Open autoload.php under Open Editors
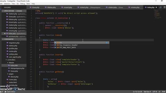The width and height of the screenshot is (166, 93). pyautogui.click(x=14, y=36)
